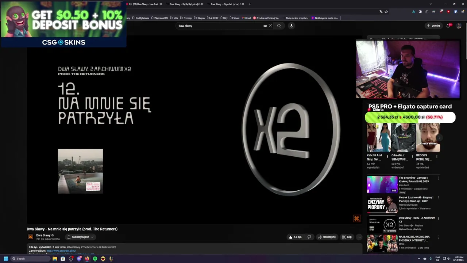Open The Browning - Carnage video thumbnail
467x263 pixels.
pos(382,184)
